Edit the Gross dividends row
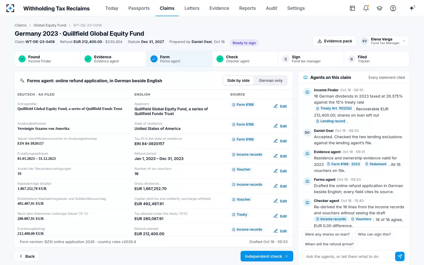The height and width of the screenshot is (265, 424). [280, 186]
